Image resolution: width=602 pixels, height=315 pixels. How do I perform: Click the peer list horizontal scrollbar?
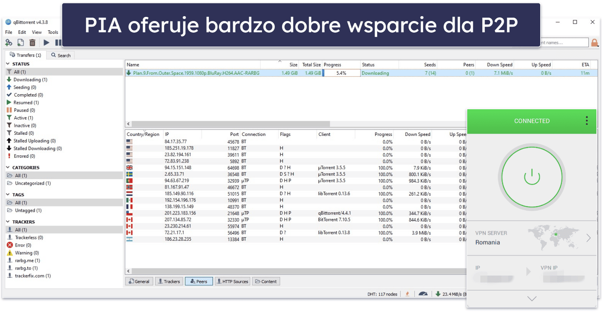point(299,271)
